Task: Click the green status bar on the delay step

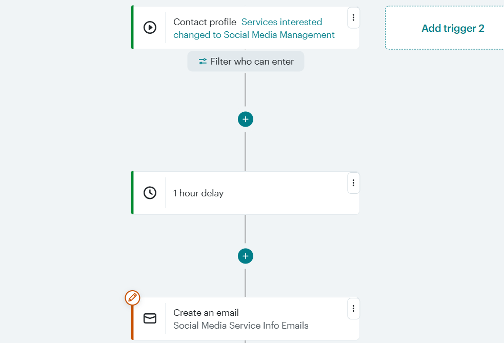Action: point(132,193)
